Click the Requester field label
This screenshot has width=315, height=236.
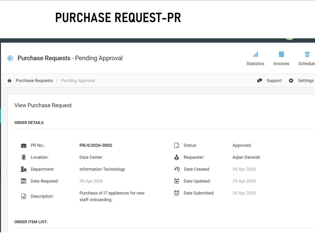194,157
